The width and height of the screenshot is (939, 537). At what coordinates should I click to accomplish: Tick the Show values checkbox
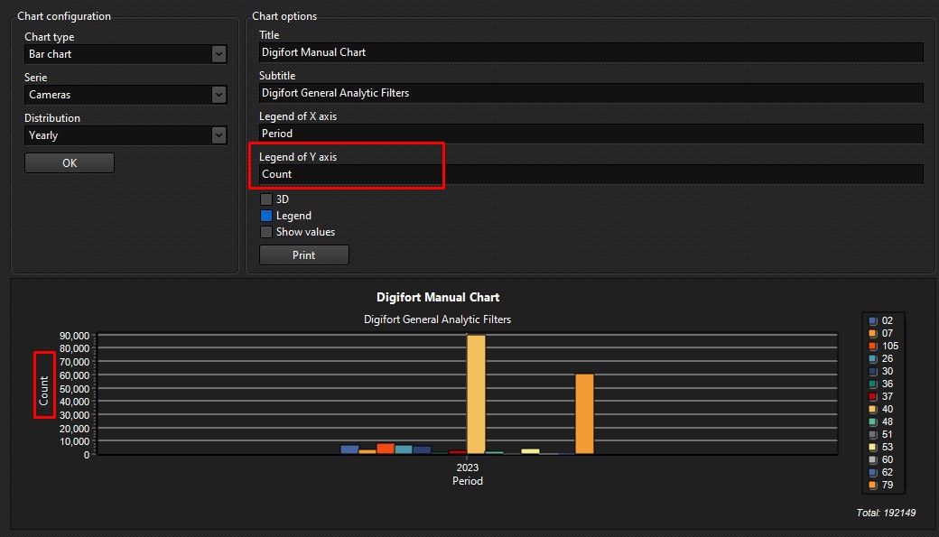(266, 232)
